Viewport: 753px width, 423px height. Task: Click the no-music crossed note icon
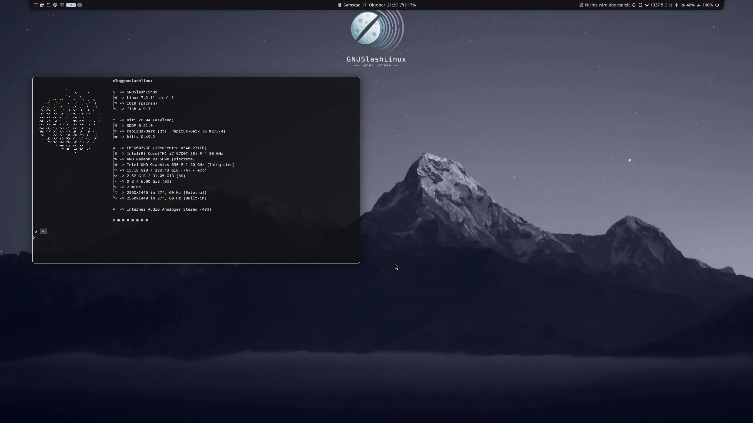[581, 5]
